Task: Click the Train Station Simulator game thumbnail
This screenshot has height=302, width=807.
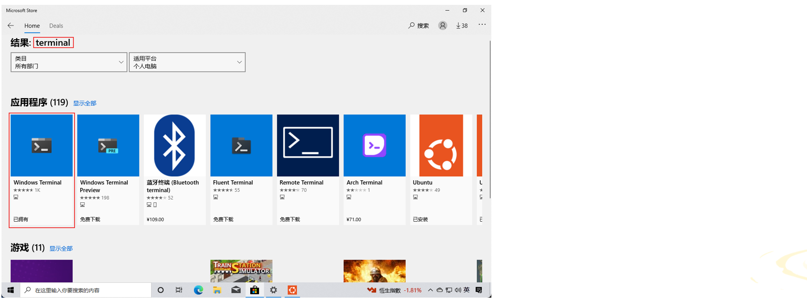Action: coord(242,271)
